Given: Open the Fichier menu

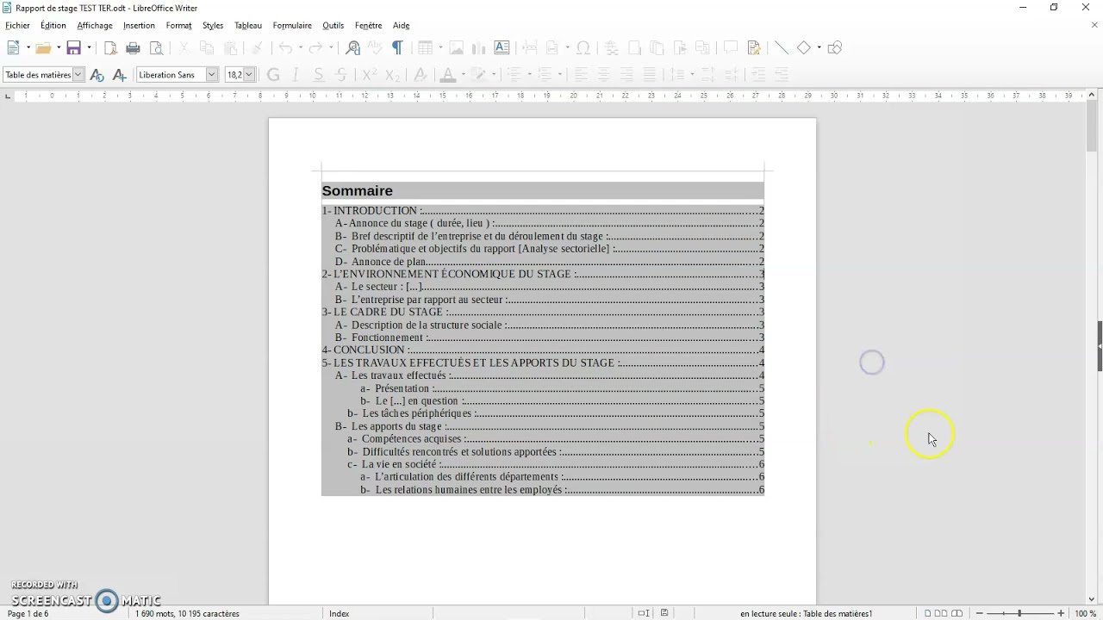Looking at the screenshot, I should [x=17, y=26].
